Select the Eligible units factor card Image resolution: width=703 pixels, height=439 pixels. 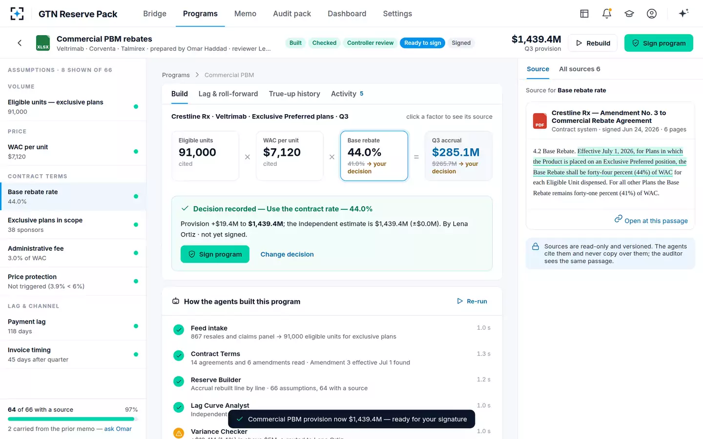pyautogui.click(x=205, y=156)
